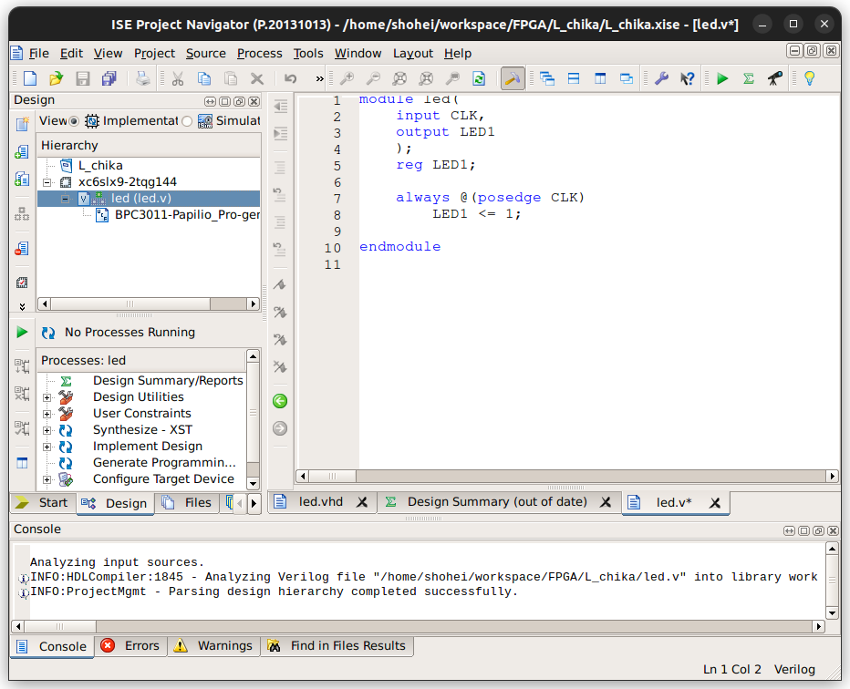Click the Cut scissors icon
The image size is (850, 689).
click(177, 78)
